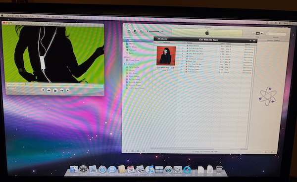This screenshot has width=297, height=182.
Task: Open Spaces grid icon in the Dock
Action: tap(159, 170)
